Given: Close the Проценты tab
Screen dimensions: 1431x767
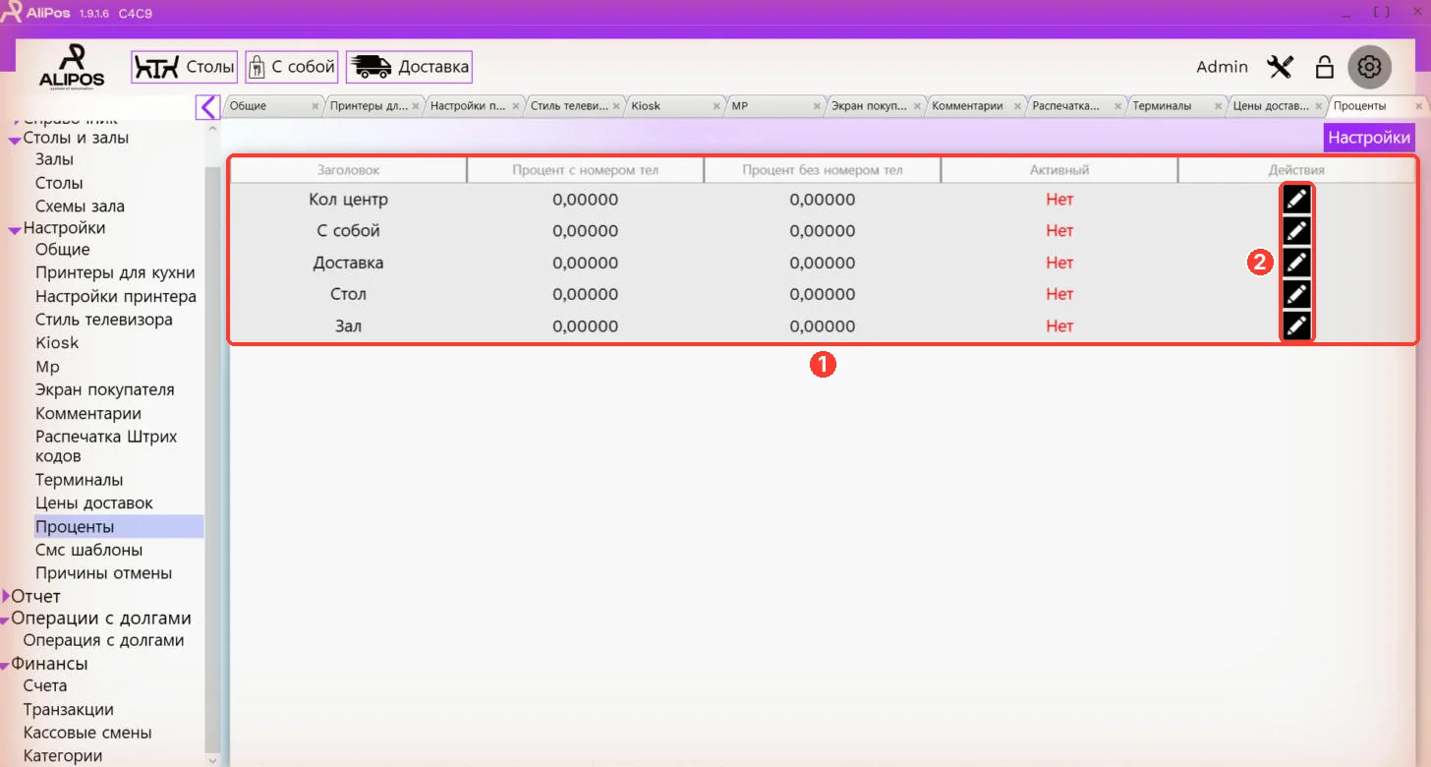Looking at the screenshot, I should coord(1419,106).
